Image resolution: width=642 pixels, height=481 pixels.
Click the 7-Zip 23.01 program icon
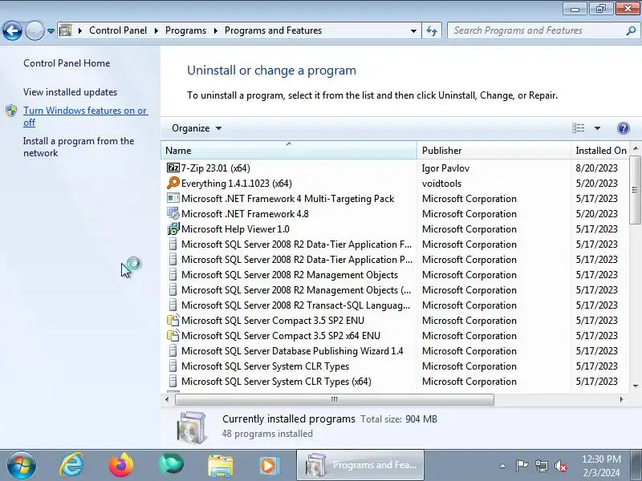click(173, 168)
